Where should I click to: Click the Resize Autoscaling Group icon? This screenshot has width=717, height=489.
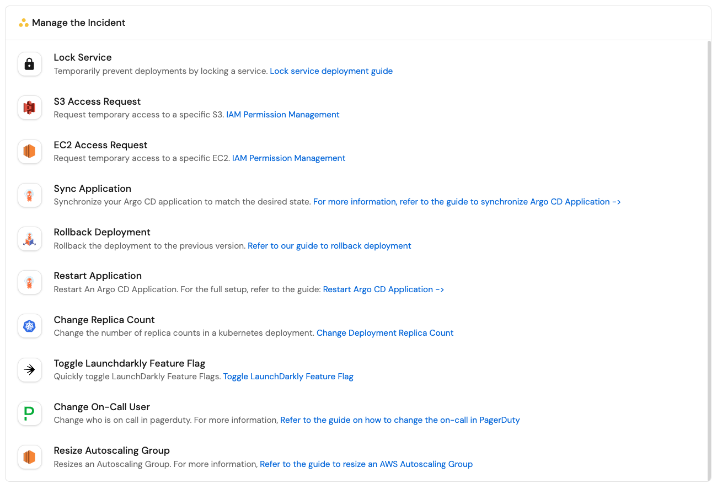30,457
